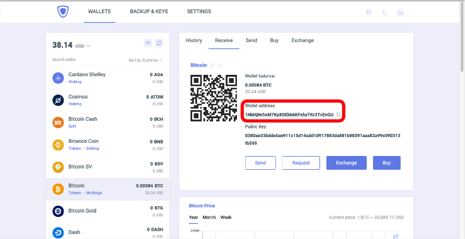This screenshot has height=239, width=465.
Task: Switch to the Exchange tab
Action: pos(302,41)
